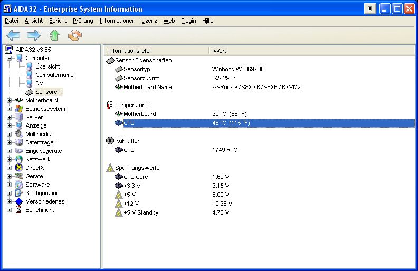Go up one level with green arrow
The height and width of the screenshot is (271, 418).
(54, 35)
